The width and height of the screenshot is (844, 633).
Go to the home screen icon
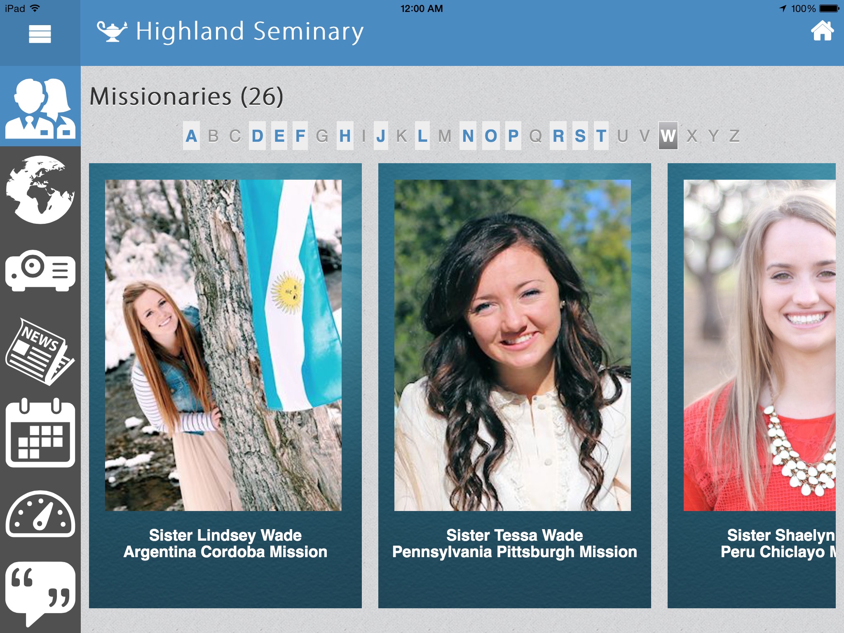tap(822, 31)
